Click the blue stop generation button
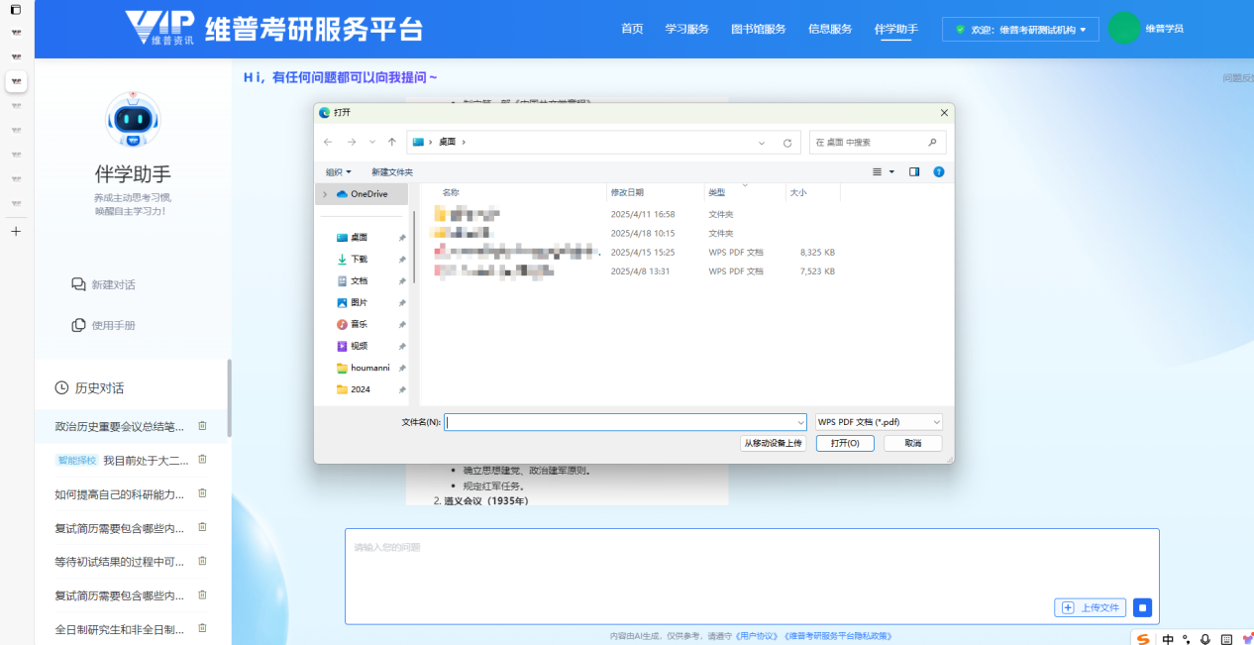This screenshot has width=1254, height=645. [1142, 607]
